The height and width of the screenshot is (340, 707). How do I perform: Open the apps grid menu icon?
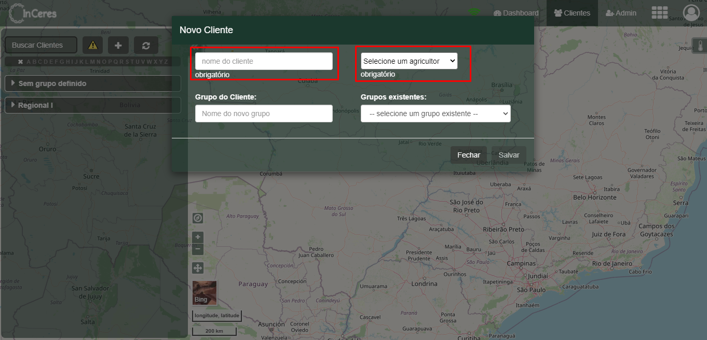point(660,13)
